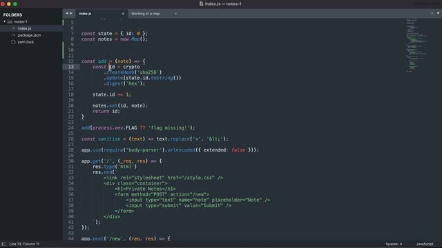Open the JavaScript syntax selector
Image resolution: width=442 pixels, height=248 pixels.
tap(425, 244)
